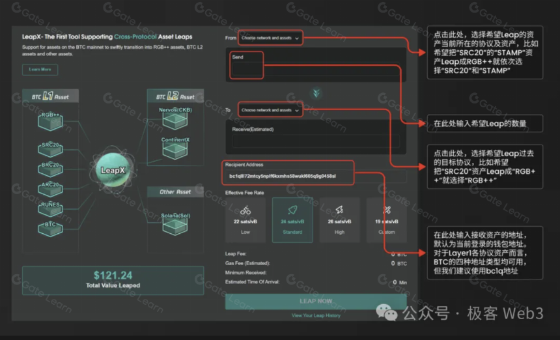
Task: Click the BTC L1 Asset header
Action: coord(50,96)
